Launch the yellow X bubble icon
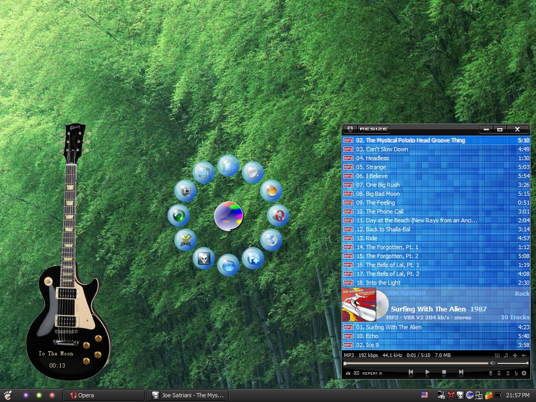The width and height of the screenshot is (536, 402). coord(185,240)
